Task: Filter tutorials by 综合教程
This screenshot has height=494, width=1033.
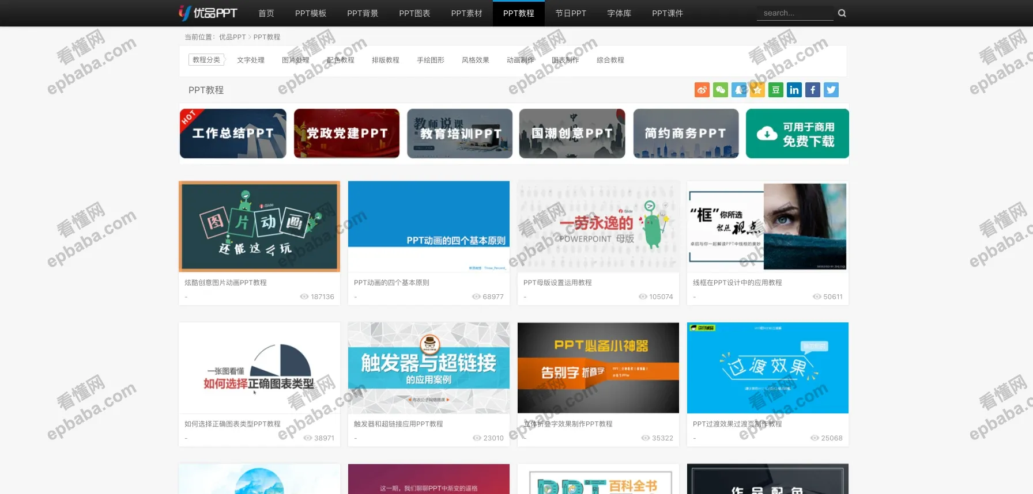Action: pyautogui.click(x=610, y=60)
